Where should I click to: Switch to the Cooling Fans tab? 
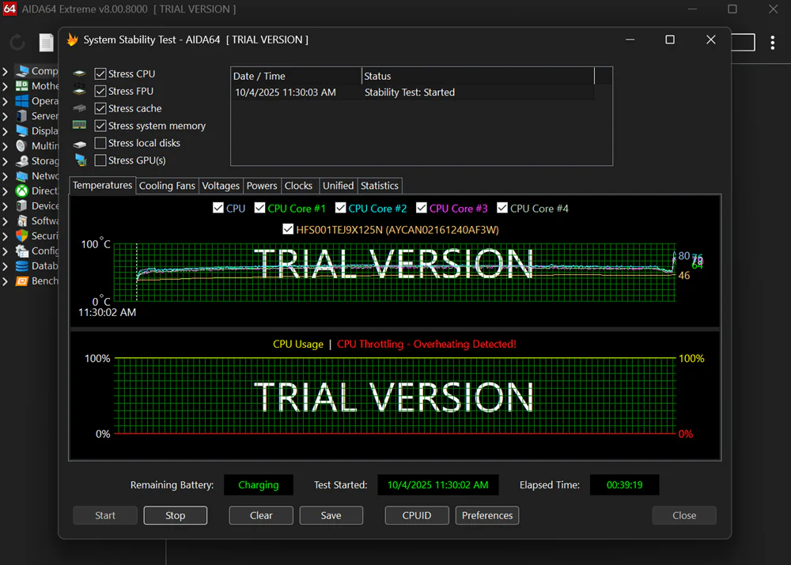pyautogui.click(x=167, y=186)
